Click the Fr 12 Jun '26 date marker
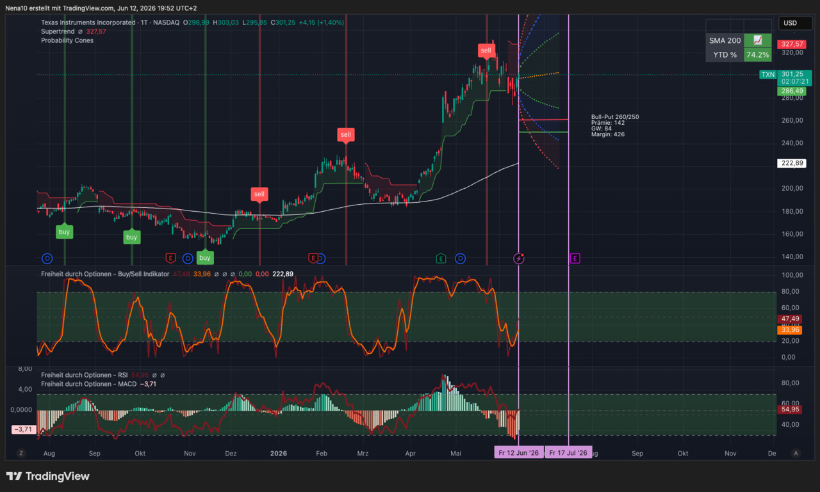 pyautogui.click(x=519, y=453)
